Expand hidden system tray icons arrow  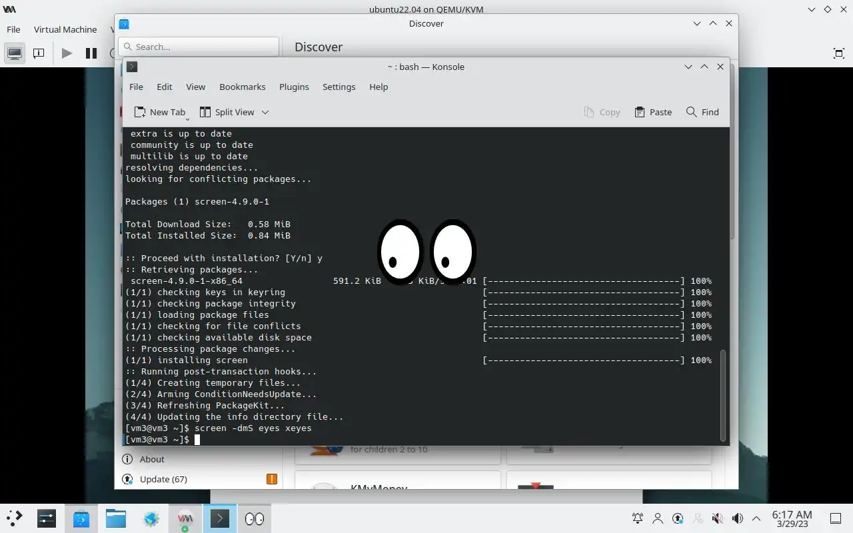click(756, 518)
